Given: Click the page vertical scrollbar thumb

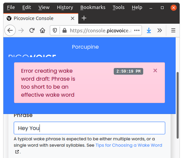Looking at the screenshot, I should pyautogui.click(x=178, y=105).
